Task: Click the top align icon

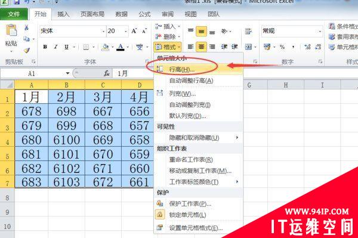Action: click(191, 31)
